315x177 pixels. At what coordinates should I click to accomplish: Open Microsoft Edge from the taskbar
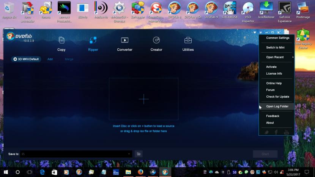click(x=42, y=172)
